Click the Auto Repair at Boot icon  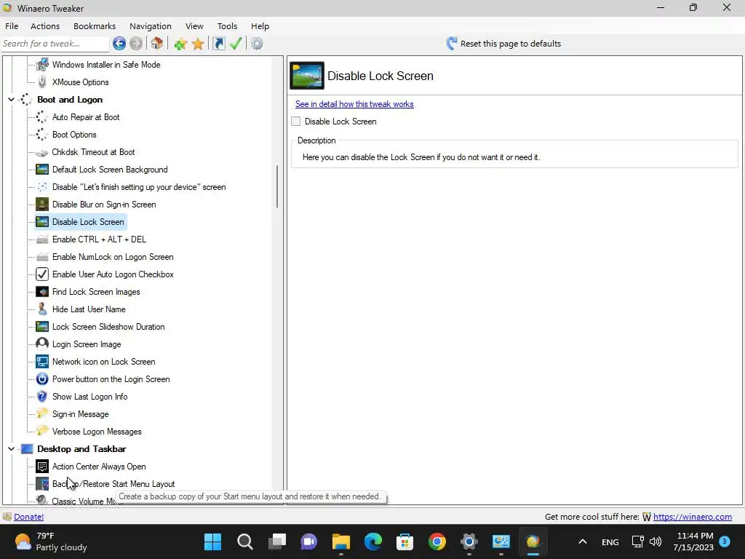41,117
